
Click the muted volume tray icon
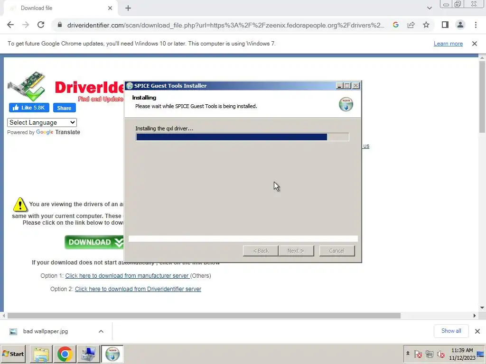(x=440, y=354)
